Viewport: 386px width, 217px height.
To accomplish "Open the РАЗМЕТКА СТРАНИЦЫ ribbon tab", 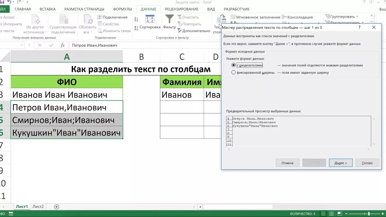I will coord(84,9).
